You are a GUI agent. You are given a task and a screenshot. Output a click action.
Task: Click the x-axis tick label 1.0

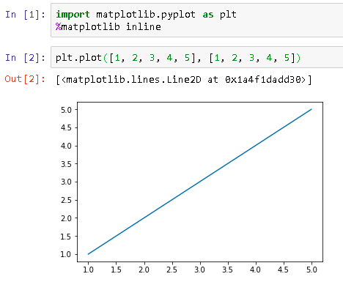point(88,270)
